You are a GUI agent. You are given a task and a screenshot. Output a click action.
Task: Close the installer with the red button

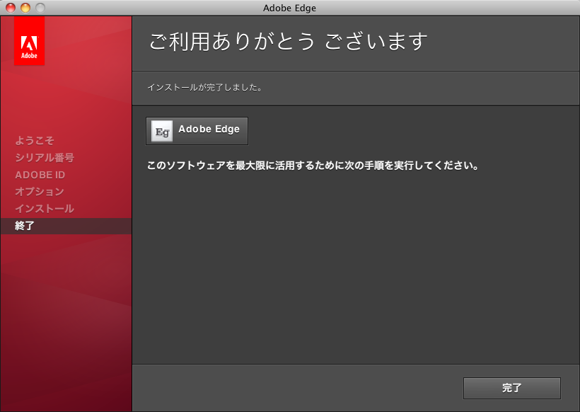click(x=11, y=8)
